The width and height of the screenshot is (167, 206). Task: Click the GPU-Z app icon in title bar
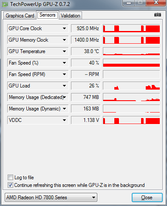point(5,4)
